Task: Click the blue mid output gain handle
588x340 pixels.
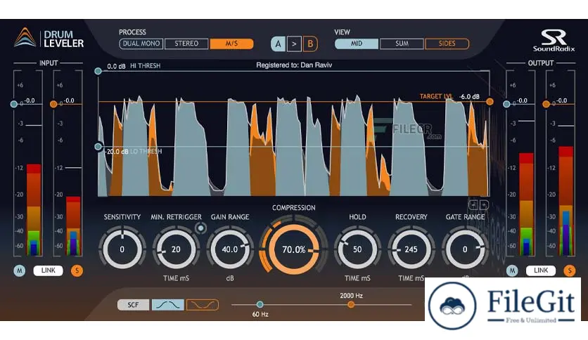Action: [506, 104]
